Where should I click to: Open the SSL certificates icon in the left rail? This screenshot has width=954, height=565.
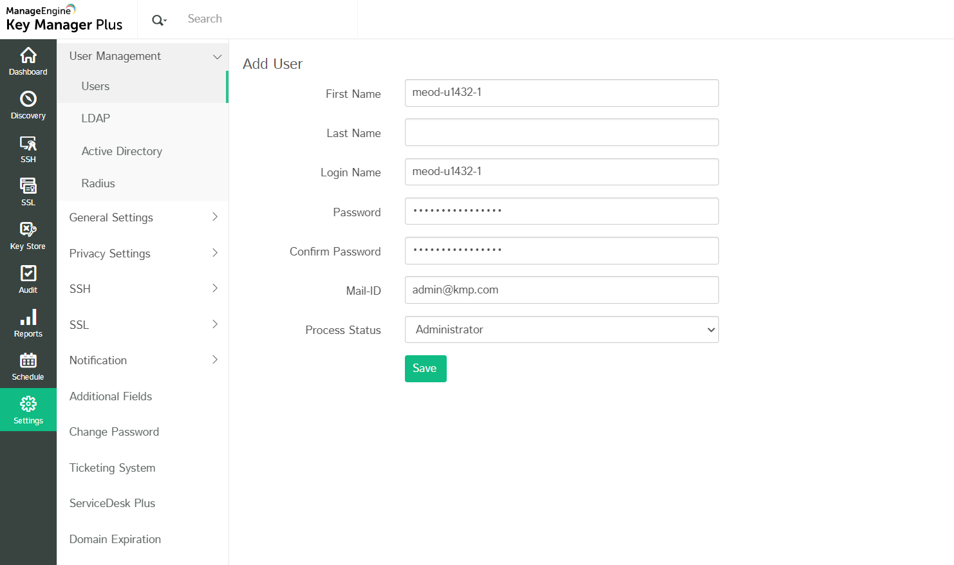28,187
